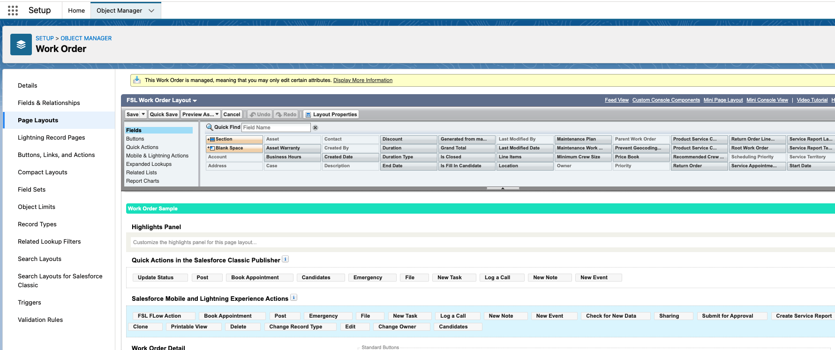Viewport: 835px width, 350px height.
Task: Switch to the Object Manager tab
Action: (120, 10)
